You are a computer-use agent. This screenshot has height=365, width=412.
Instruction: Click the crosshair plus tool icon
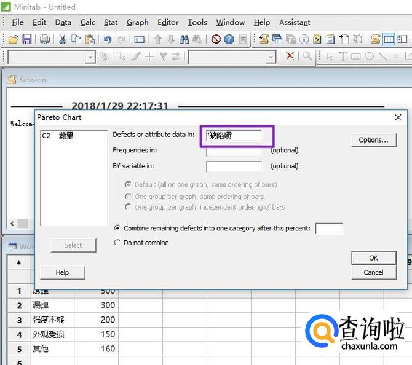[149, 57]
